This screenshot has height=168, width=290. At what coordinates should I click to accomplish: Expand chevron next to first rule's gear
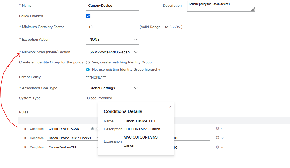point(221,128)
